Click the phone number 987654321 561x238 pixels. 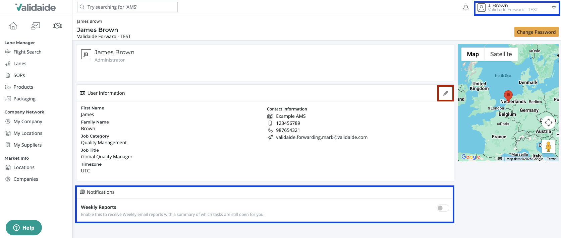288,130
